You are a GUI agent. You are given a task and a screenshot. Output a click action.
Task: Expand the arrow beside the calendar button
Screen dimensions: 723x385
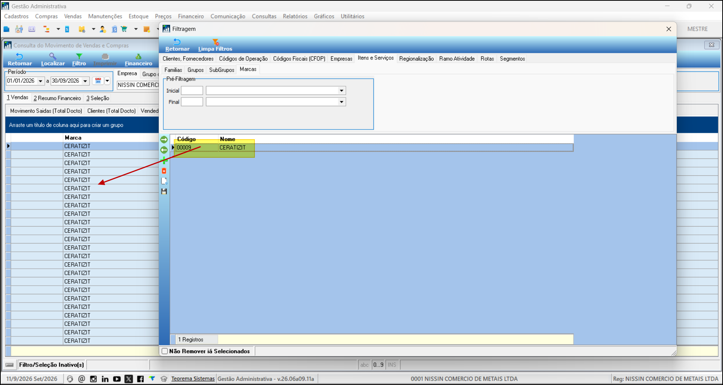tap(107, 81)
